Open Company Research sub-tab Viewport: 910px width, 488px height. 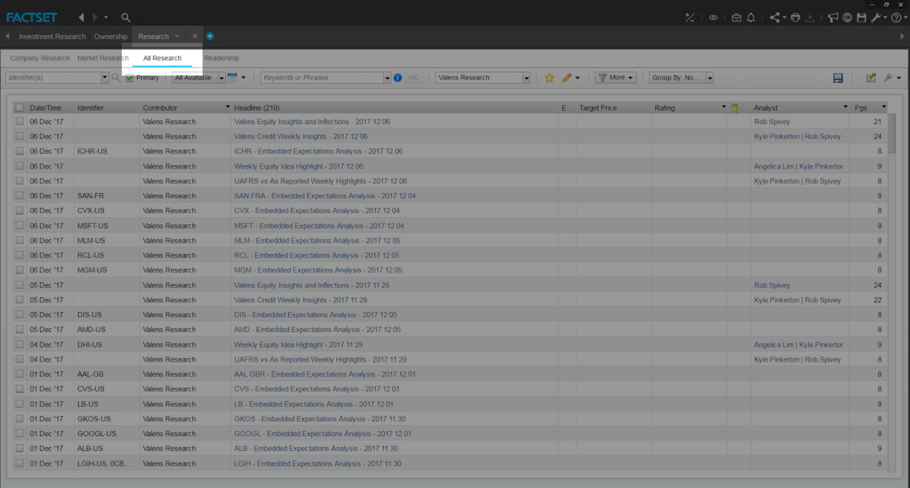pyautogui.click(x=40, y=58)
